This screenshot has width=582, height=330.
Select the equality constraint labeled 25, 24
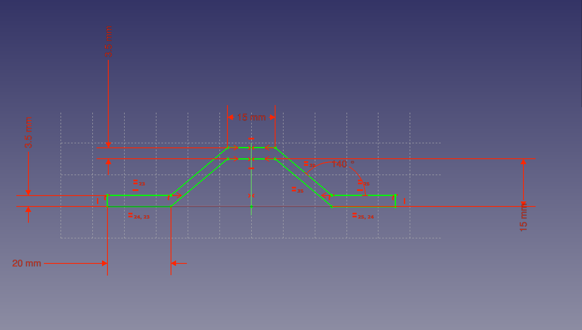click(362, 216)
